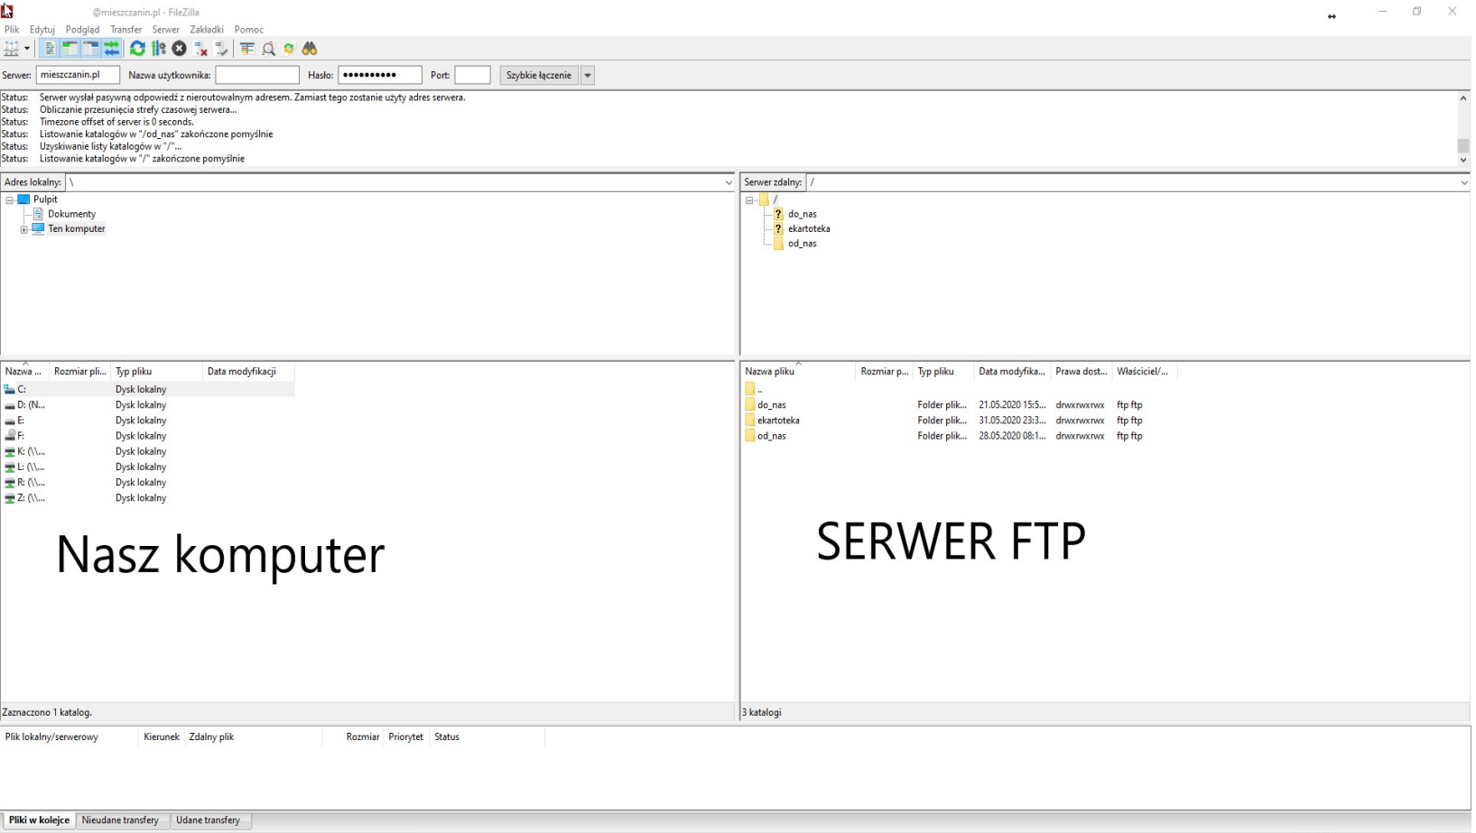The height and width of the screenshot is (833, 1476).
Task: Click process queue toggle icon
Action: (159, 49)
